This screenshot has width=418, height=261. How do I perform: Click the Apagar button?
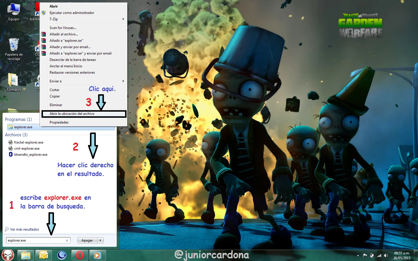[87, 240]
